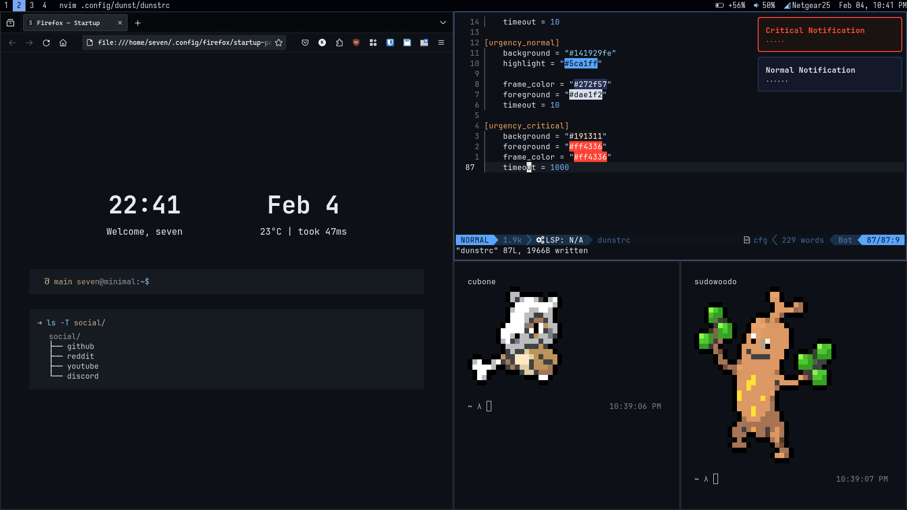Switch to workspace 4
The width and height of the screenshot is (907, 510).
[44, 5]
